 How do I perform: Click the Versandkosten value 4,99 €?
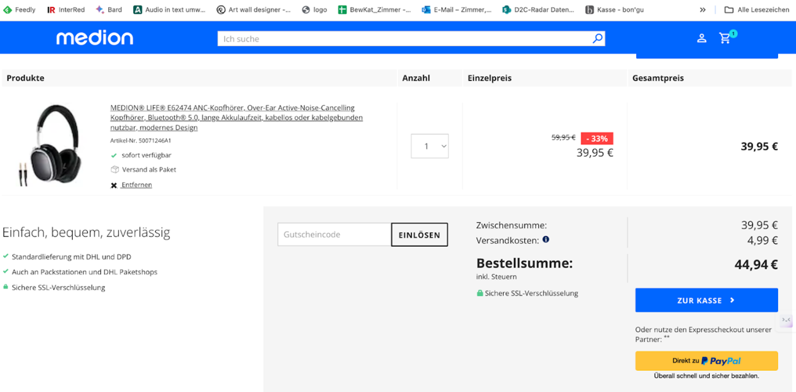[763, 240]
